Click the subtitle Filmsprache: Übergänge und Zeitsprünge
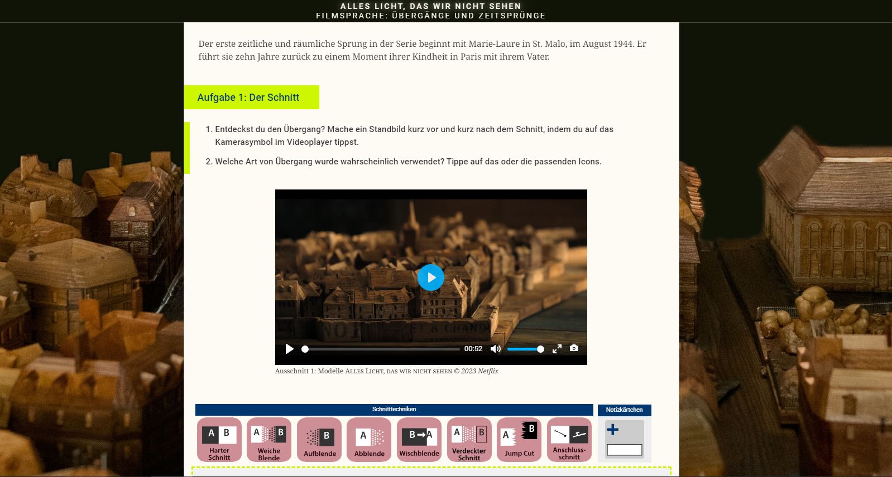892x477 pixels. 431,16
